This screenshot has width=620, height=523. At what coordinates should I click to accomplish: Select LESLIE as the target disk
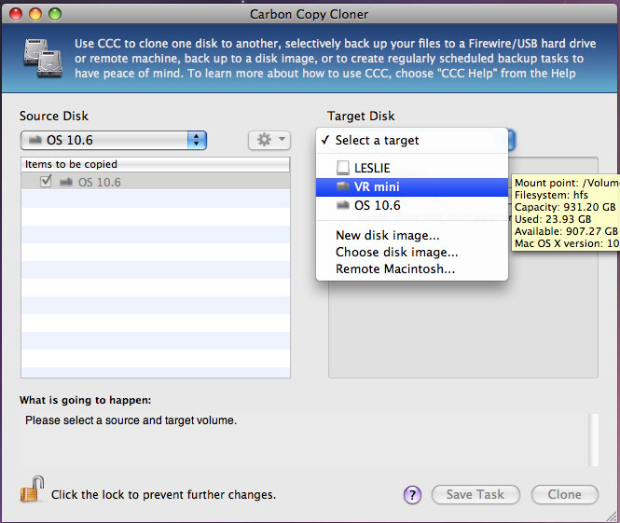[411, 168]
